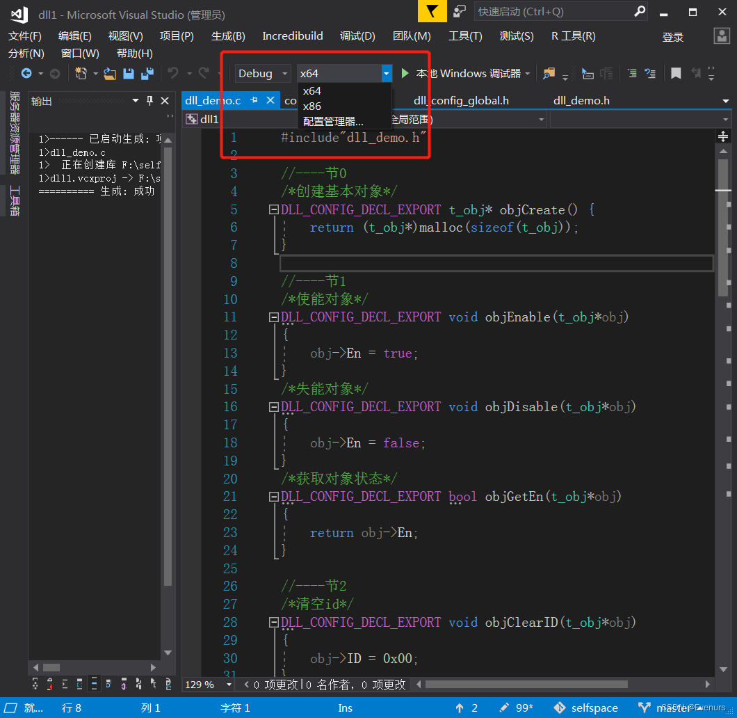Switch to the dll_config_global.h tab

(x=461, y=101)
